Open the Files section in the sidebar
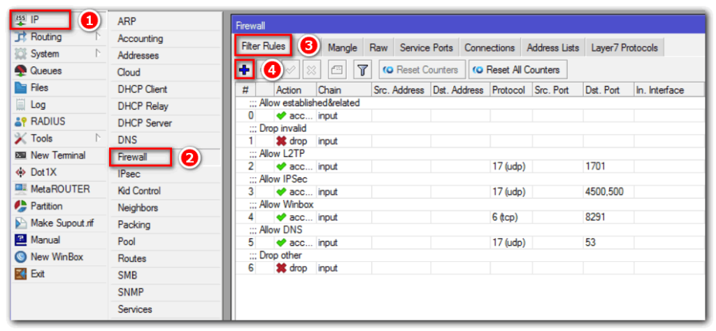Image resolution: width=716 pixels, height=331 pixels. point(39,88)
